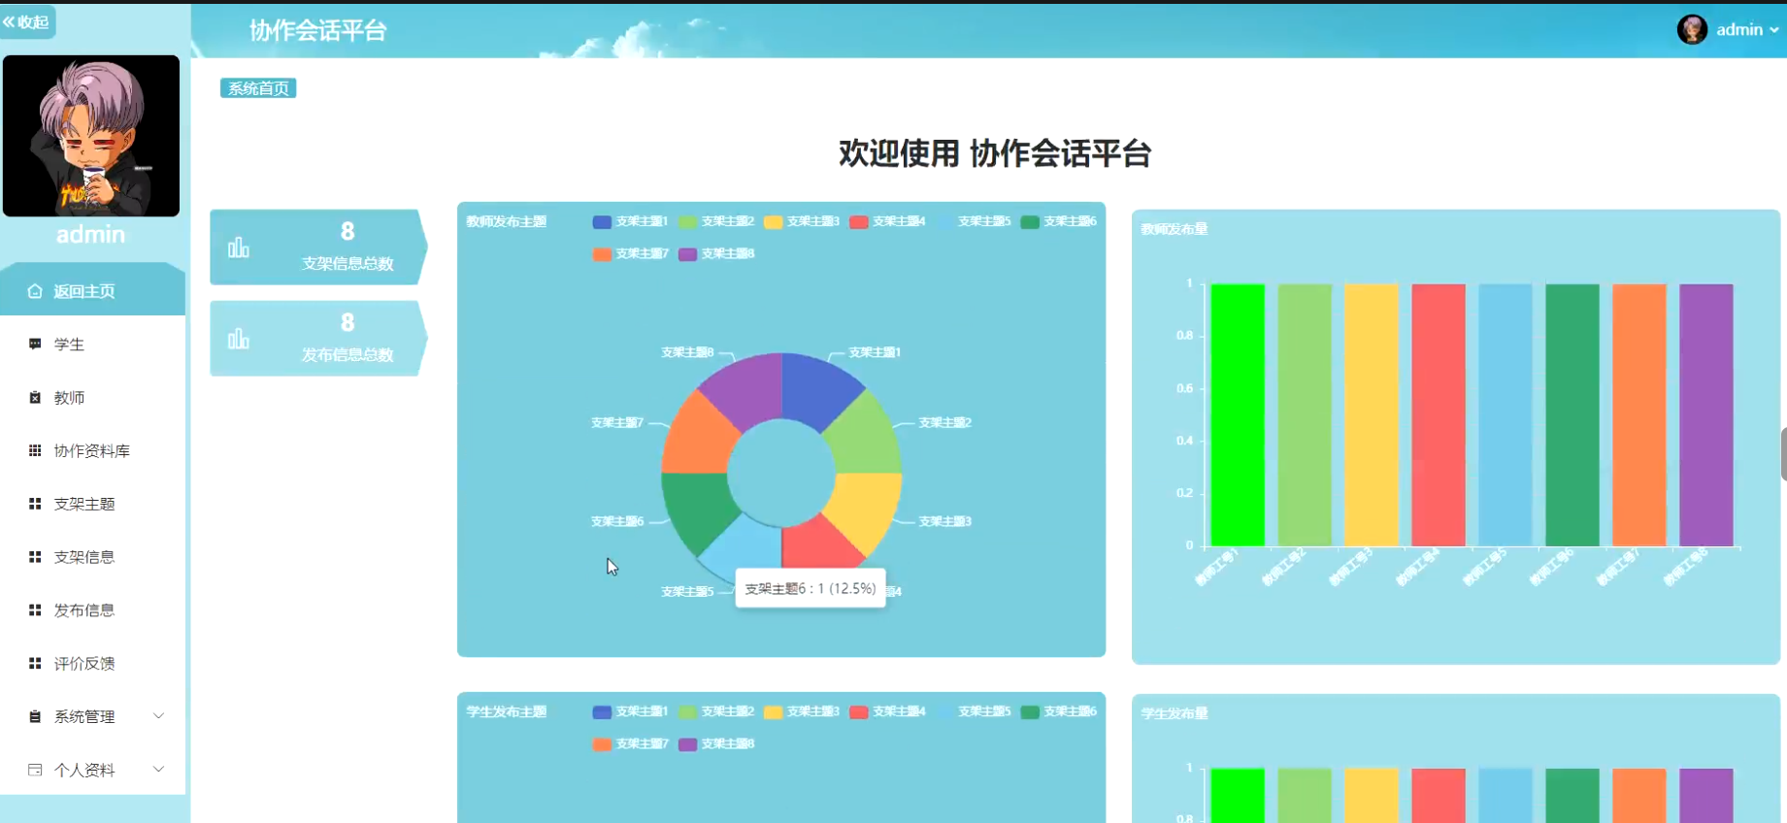
Task: Click the light green 支架主题2 pie slice
Action: coord(864,440)
